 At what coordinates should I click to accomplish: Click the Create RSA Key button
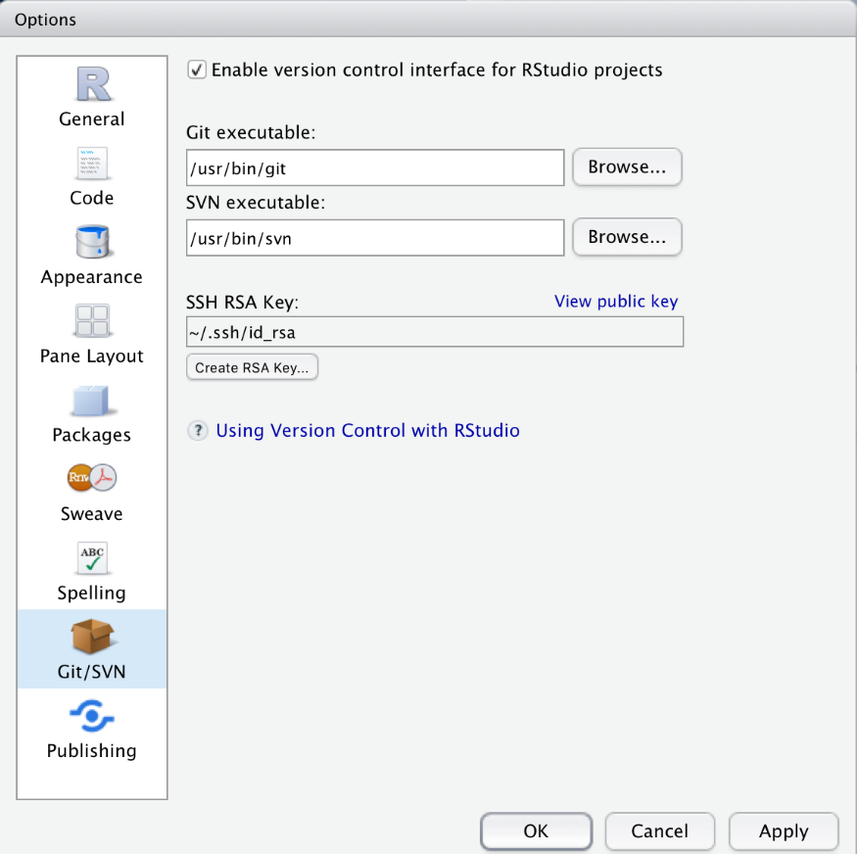point(252,368)
